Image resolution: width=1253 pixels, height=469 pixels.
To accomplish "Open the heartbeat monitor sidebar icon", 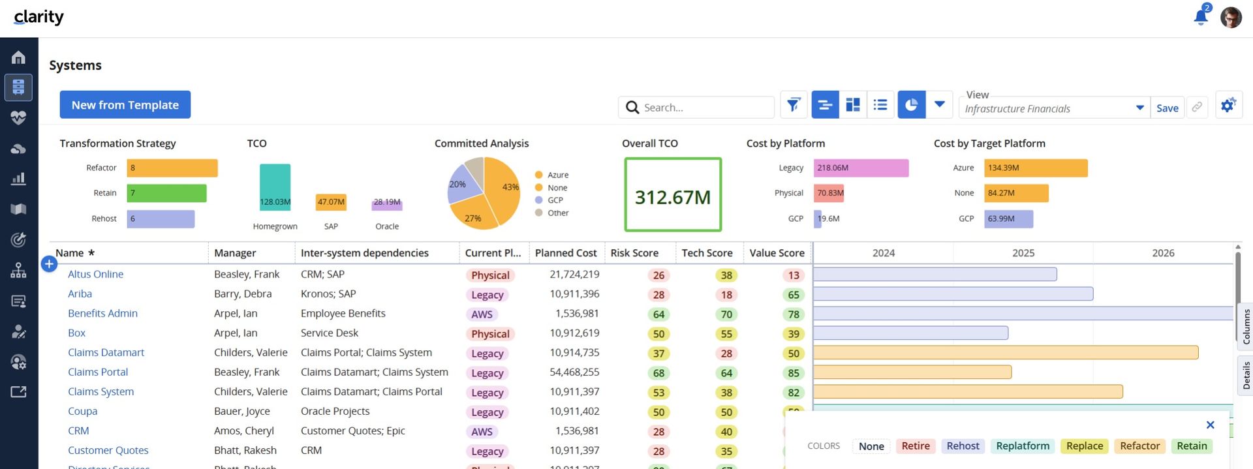I will tap(18, 117).
